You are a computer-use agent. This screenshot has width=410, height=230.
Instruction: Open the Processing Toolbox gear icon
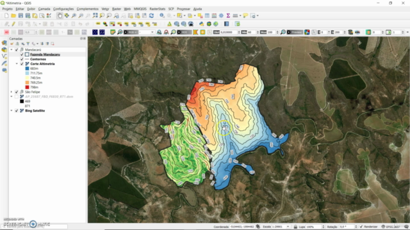(x=221, y=16)
